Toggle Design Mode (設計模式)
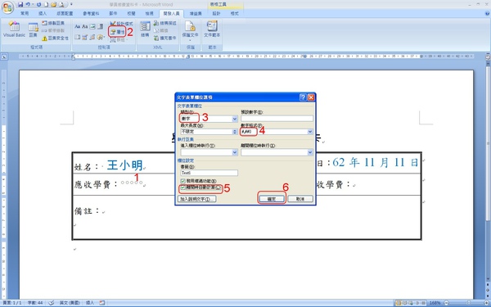Viewport: 491px width, 307px height. click(x=121, y=24)
